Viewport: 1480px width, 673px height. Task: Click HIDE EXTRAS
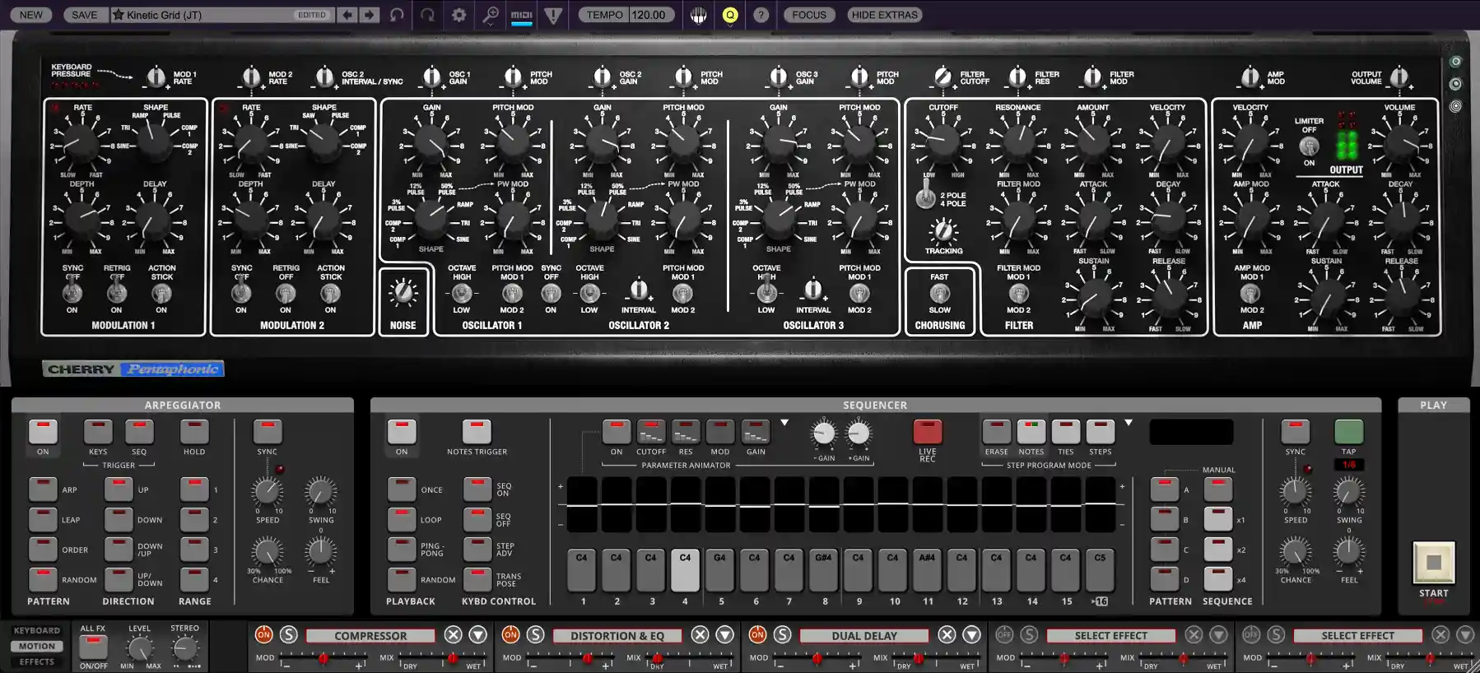(885, 15)
